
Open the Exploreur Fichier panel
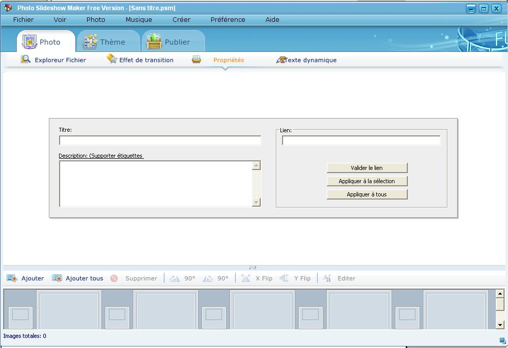click(x=53, y=60)
